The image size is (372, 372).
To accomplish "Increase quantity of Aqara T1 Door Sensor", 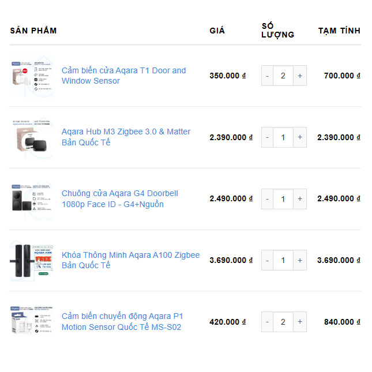I will (299, 76).
